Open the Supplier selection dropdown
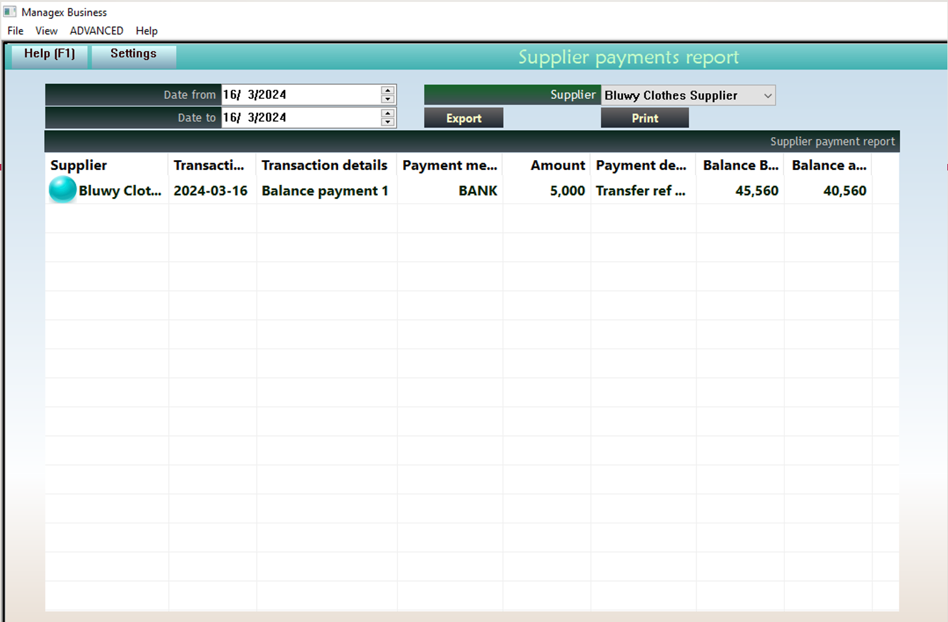Image resolution: width=948 pixels, height=622 pixels. coord(766,95)
